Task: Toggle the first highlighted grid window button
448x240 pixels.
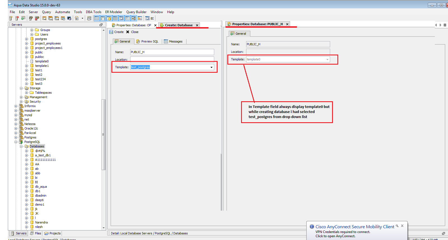Action: [x=97, y=18]
